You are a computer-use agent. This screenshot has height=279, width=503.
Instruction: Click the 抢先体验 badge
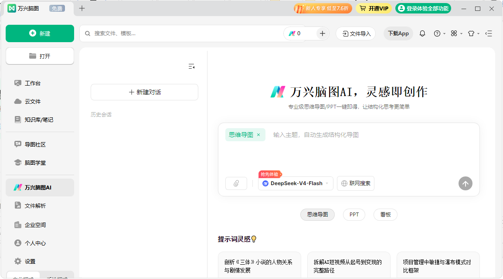point(270,174)
